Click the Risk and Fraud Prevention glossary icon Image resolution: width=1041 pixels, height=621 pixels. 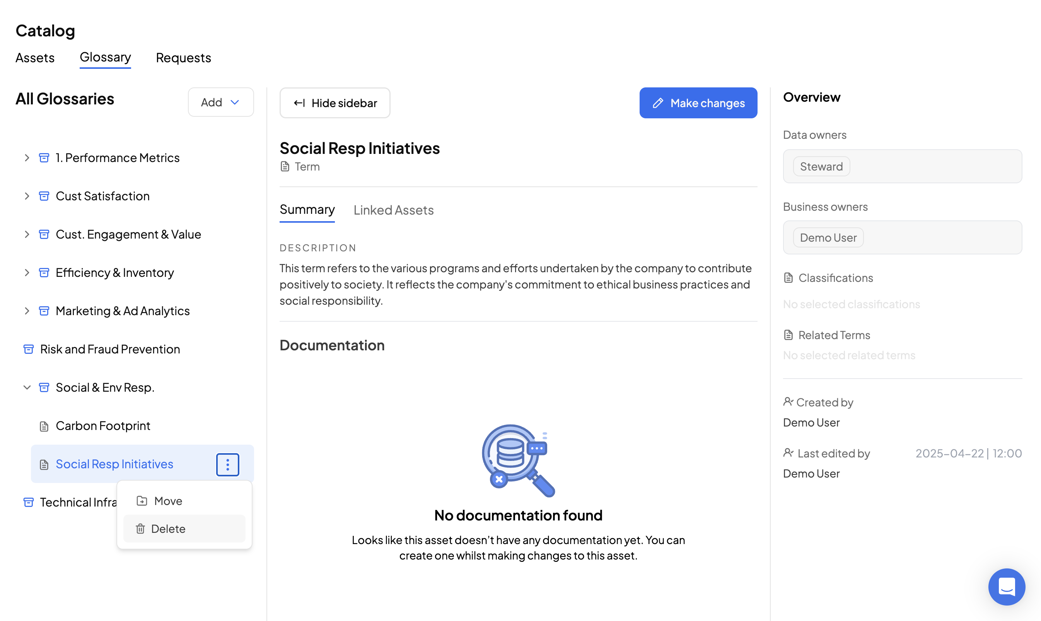tap(29, 349)
